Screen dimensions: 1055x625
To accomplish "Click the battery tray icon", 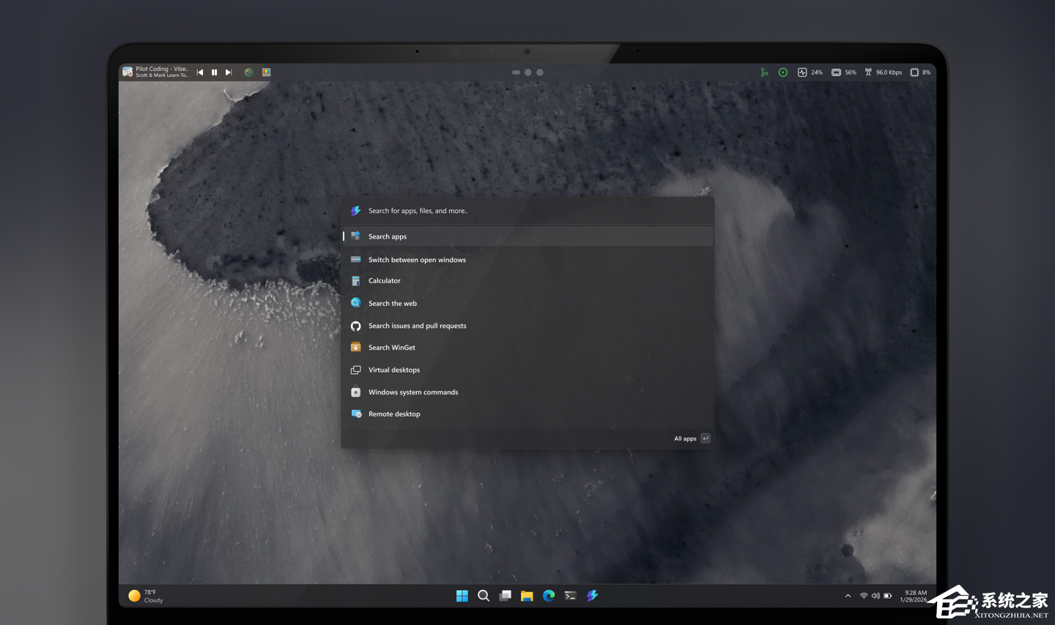I will (x=887, y=596).
